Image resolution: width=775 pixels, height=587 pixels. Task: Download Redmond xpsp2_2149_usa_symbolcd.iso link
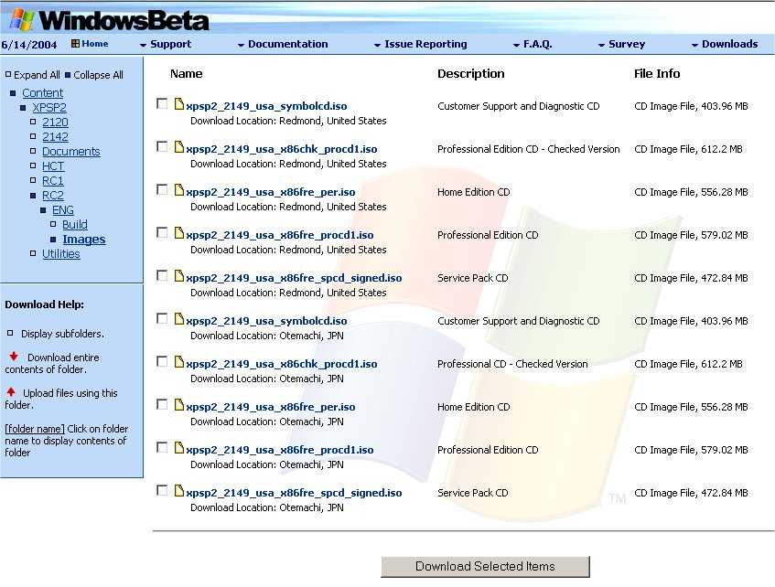(x=267, y=106)
